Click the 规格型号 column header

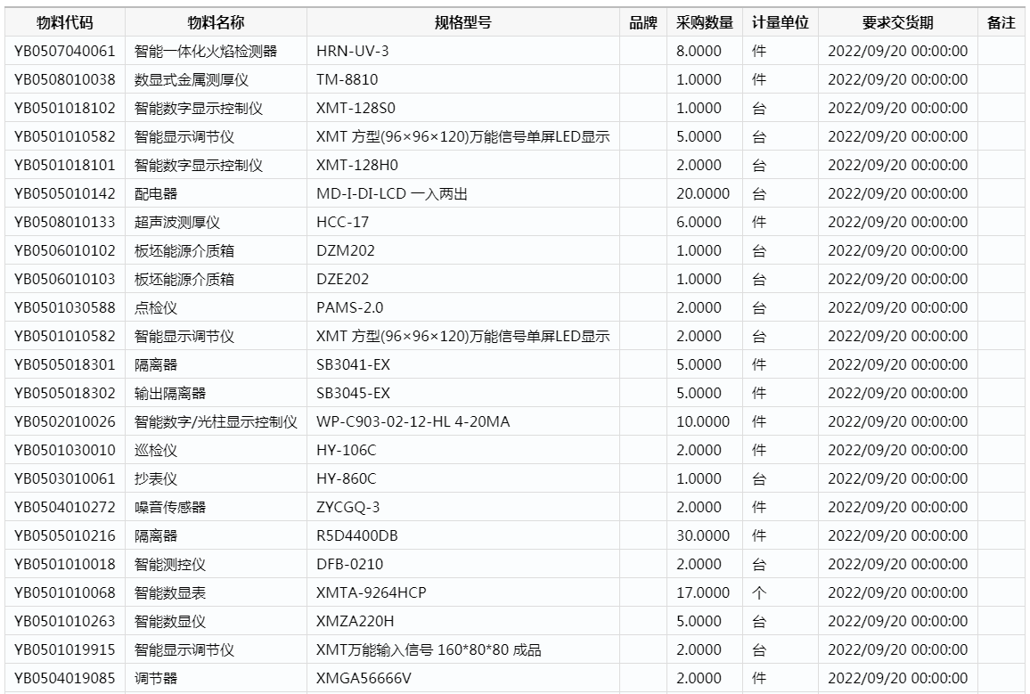point(463,23)
